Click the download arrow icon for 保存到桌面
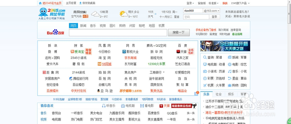291x124 pixels. point(80,3)
